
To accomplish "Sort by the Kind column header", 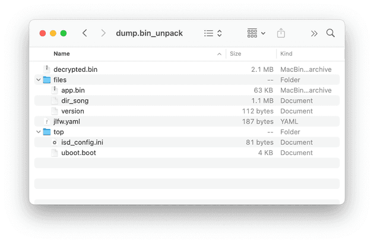I will pos(286,53).
